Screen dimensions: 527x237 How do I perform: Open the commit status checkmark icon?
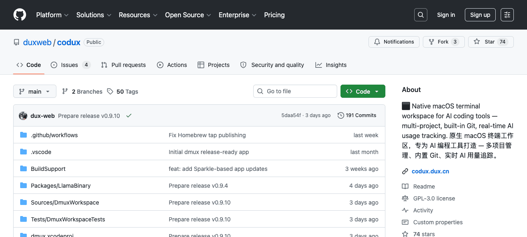(129, 116)
